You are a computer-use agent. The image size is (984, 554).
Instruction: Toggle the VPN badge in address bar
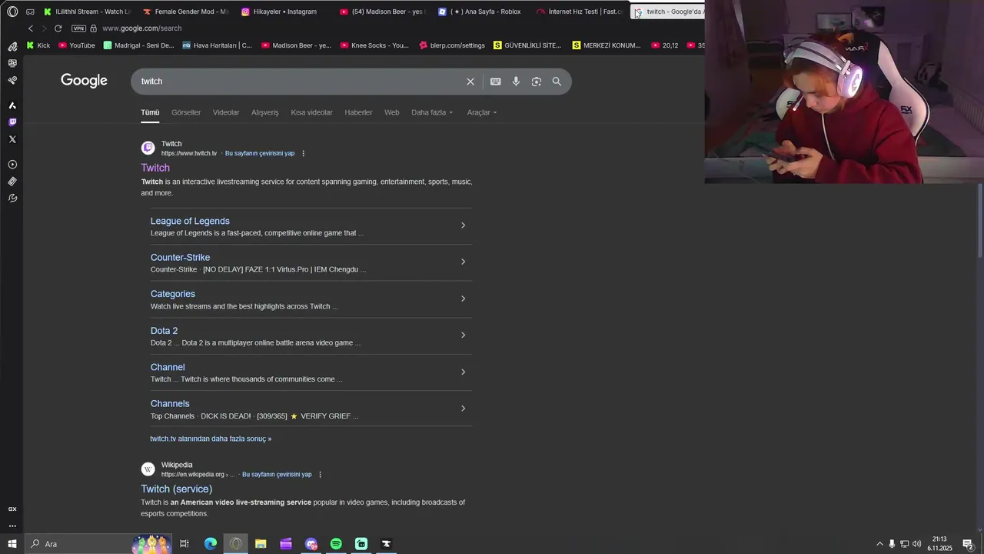tap(78, 28)
